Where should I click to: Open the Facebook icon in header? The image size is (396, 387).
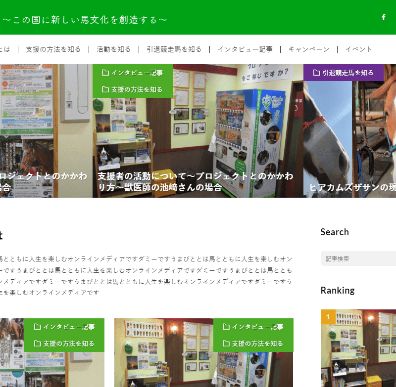(383, 18)
